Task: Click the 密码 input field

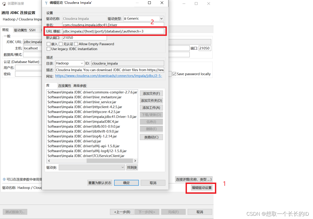Action: tap(29, 74)
